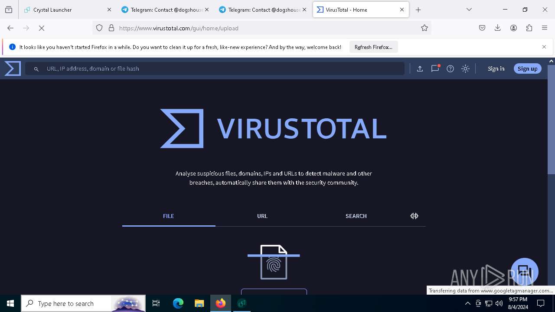The width and height of the screenshot is (555, 312).
Task: Click the Sign in link
Action: (496, 68)
